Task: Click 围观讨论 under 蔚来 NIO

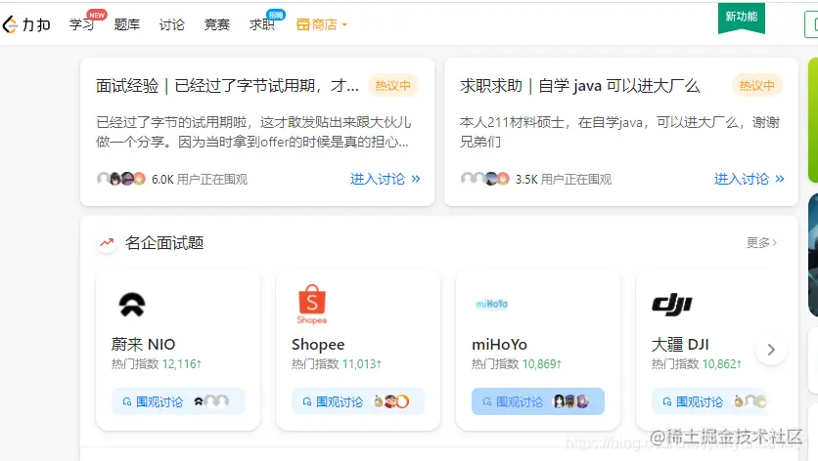Action: (x=178, y=401)
